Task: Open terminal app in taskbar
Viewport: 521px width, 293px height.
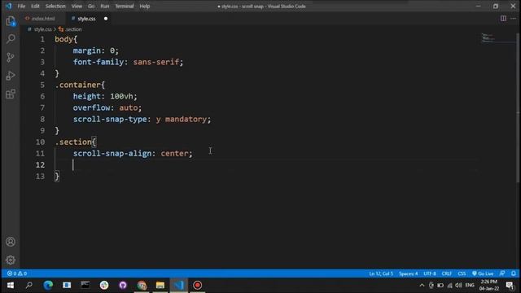Action: click(85, 285)
